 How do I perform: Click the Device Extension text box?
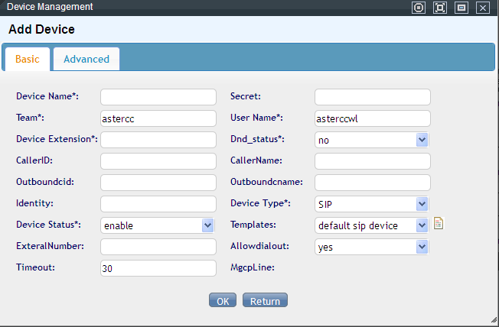point(158,140)
